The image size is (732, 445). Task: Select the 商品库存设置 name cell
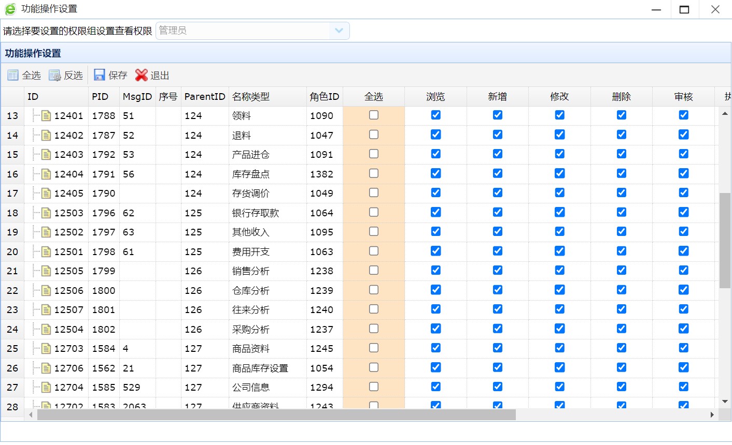coord(268,368)
